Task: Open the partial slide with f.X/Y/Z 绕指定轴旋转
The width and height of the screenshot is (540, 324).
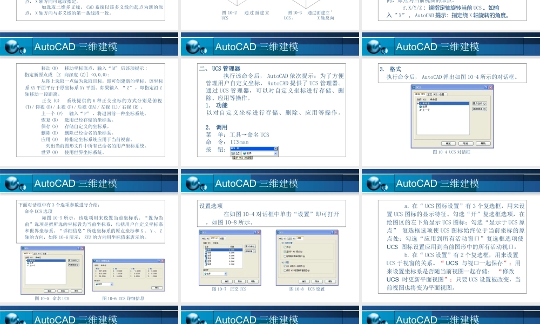Action: (451, 15)
